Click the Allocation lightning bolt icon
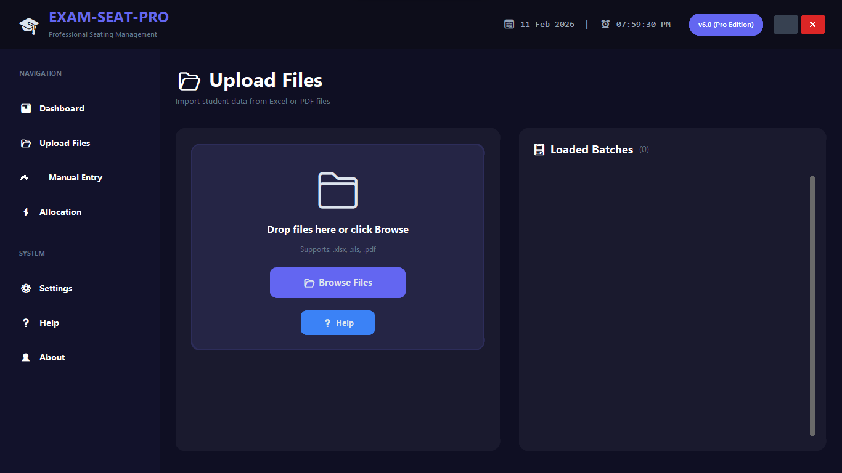 click(x=26, y=212)
